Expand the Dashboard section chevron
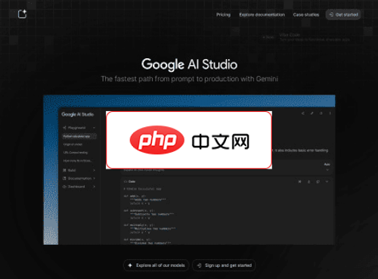The width and height of the screenshot is (378, 279). tap(94, 187)
